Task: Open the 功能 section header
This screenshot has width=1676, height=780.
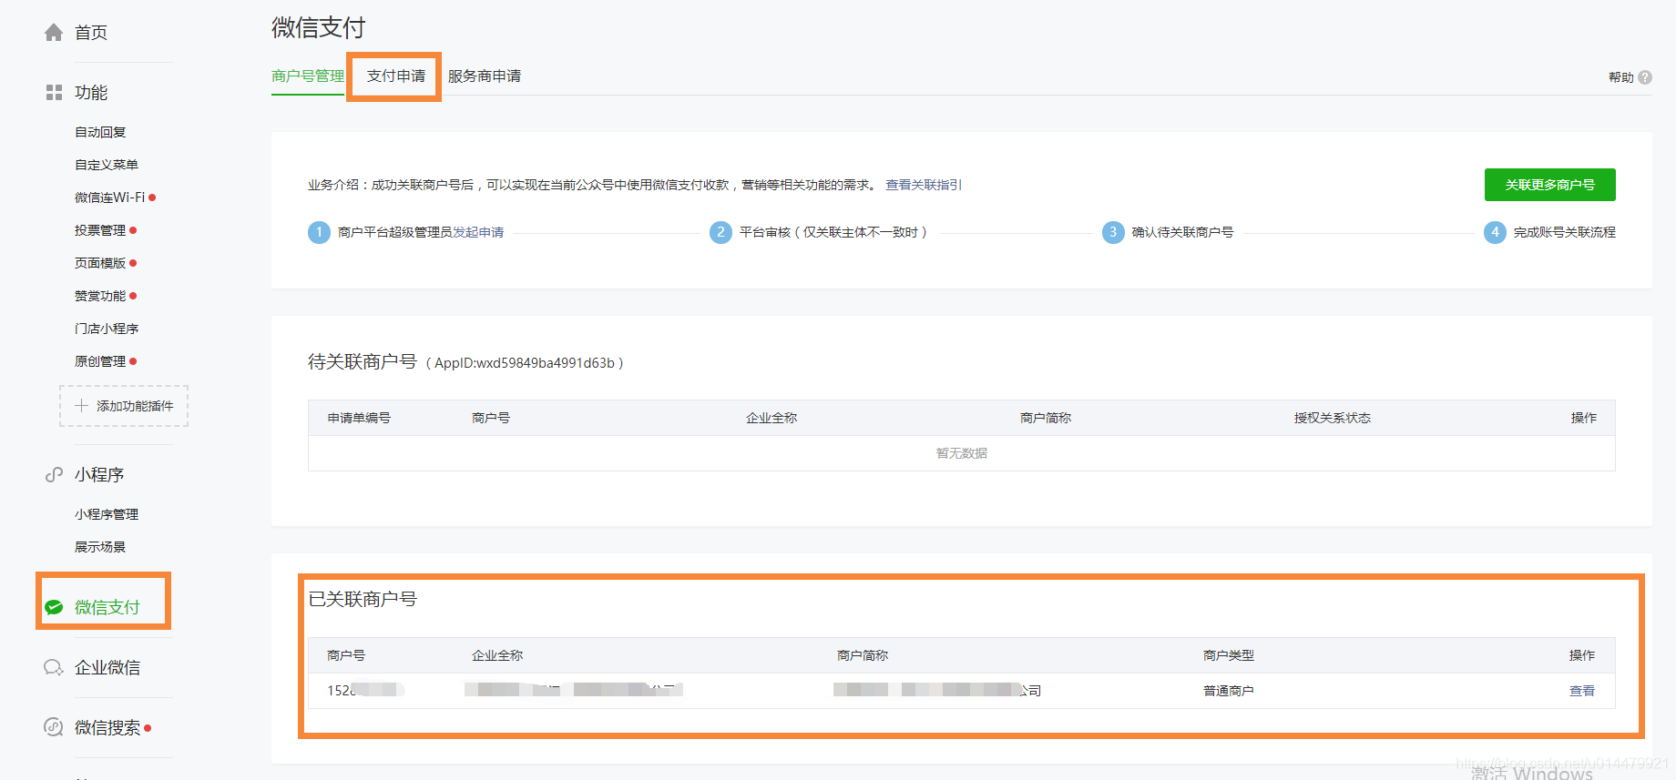Action: point(91,93)
